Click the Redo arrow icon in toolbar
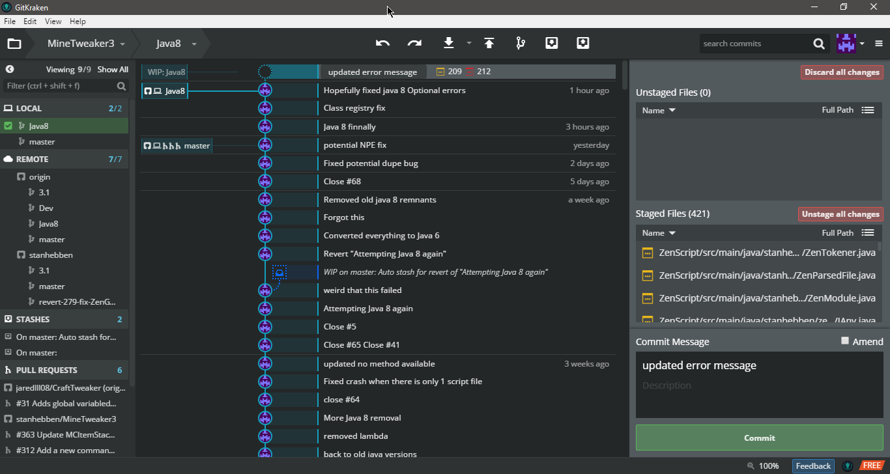890x474 pixels. coord(414,44)
